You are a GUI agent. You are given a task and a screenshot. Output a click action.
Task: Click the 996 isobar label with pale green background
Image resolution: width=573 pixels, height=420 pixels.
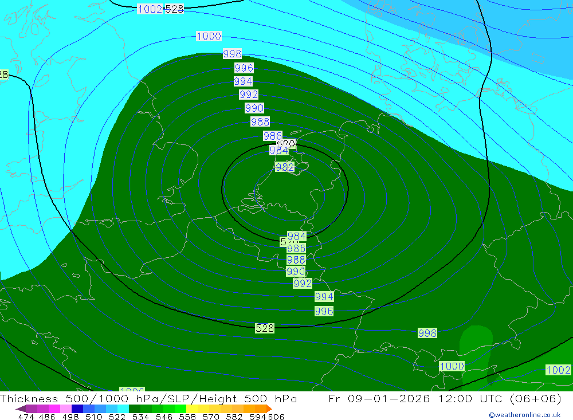point(324,311)
